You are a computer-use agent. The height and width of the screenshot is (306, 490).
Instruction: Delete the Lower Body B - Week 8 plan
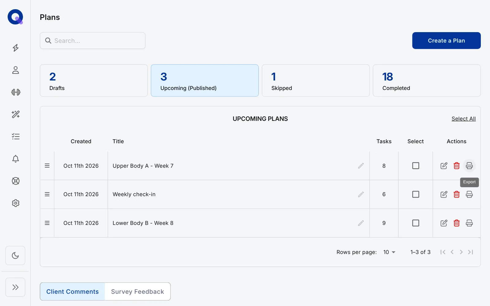457,223
